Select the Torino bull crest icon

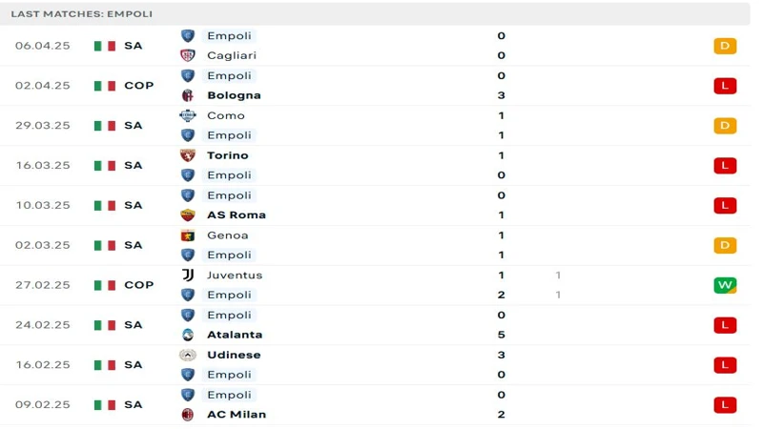click(187, 155)
